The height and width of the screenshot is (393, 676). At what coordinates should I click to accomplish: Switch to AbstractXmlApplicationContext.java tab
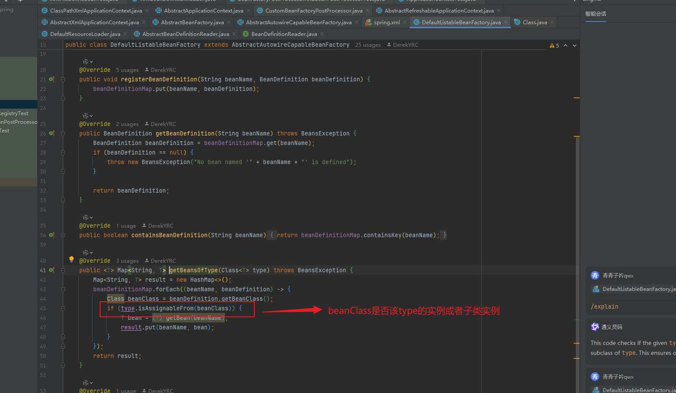click(94, 22)
